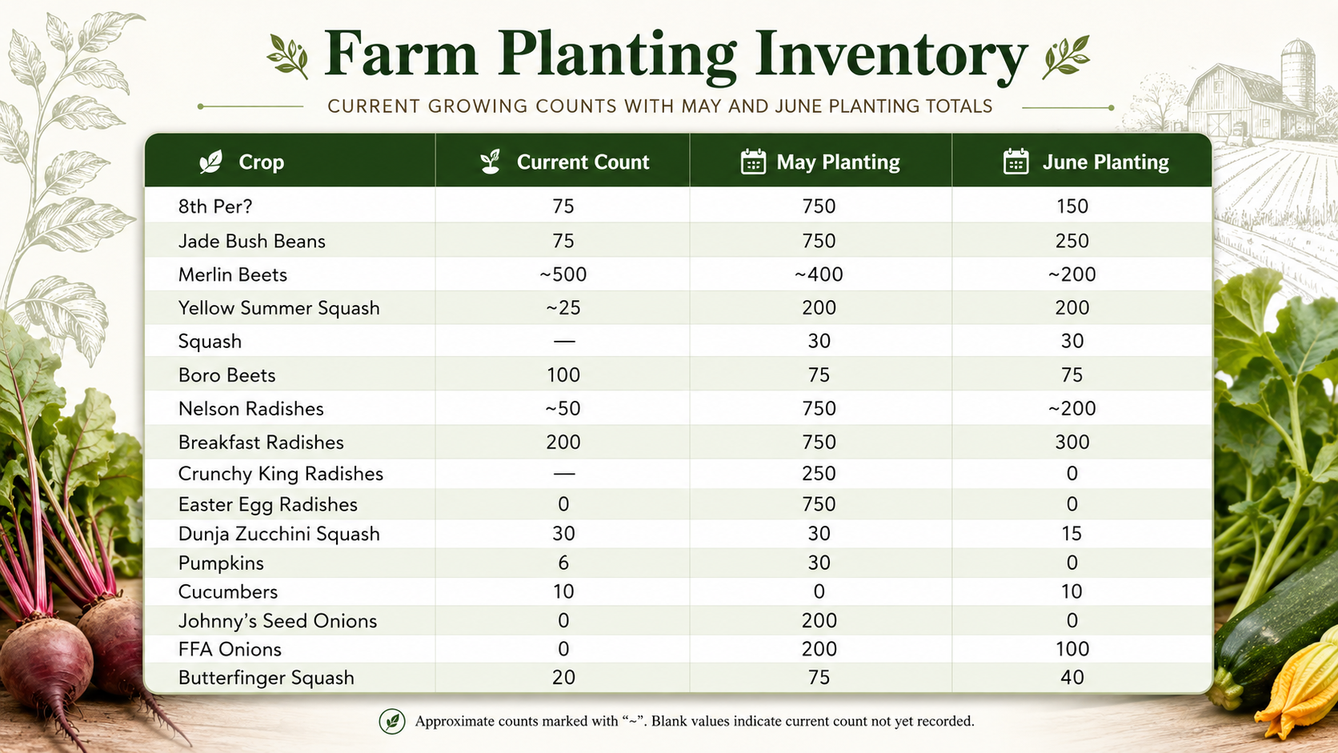Click the Breakfast Radishes June value 300
Image resolution: width=1338 pixels, height=753 pixels.
click(1072, 442)
